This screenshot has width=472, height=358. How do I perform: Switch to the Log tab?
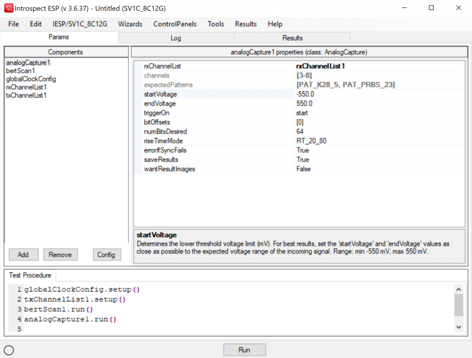[176, 38]
